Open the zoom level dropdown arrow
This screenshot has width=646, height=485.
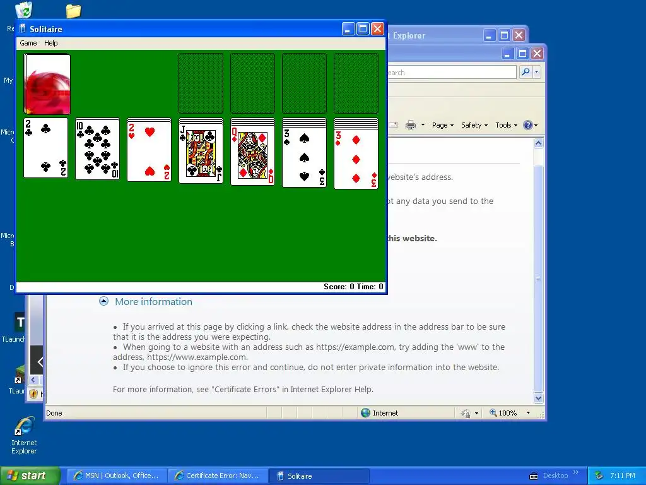click(x=528, y=413)
